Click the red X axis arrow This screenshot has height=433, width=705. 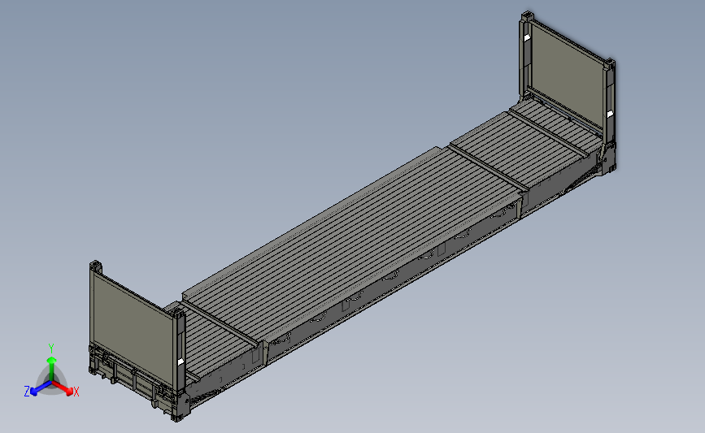(62, 388)
